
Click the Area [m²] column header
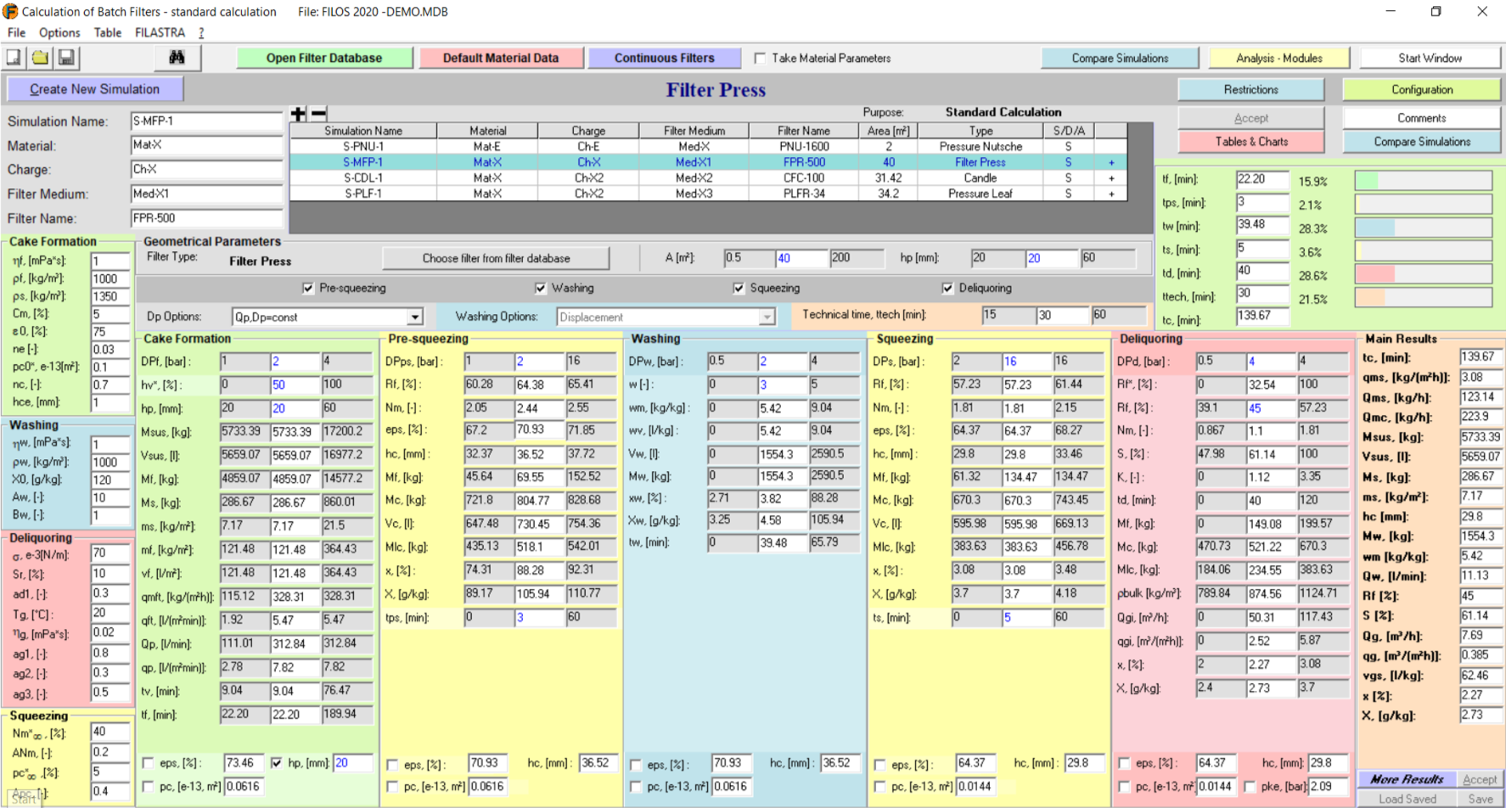click(x=888, y=131)
